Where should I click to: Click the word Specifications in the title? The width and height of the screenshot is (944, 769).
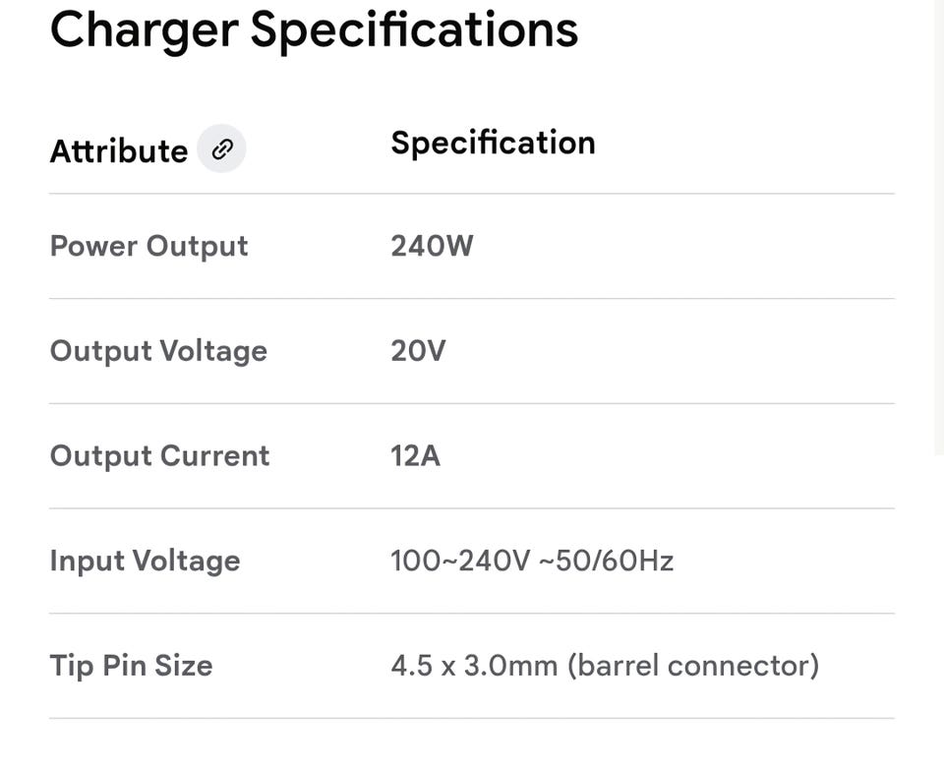[x=414, y=30]
